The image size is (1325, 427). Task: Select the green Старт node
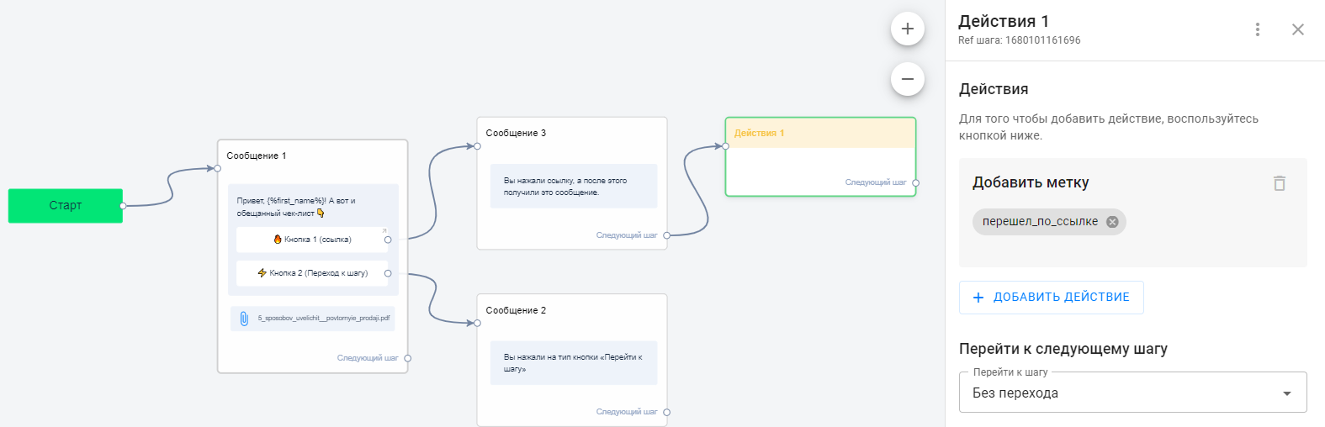(x=66, y=206)
